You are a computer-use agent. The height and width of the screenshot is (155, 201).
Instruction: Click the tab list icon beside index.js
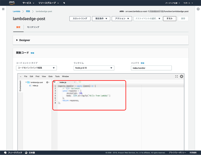[54, 82]
